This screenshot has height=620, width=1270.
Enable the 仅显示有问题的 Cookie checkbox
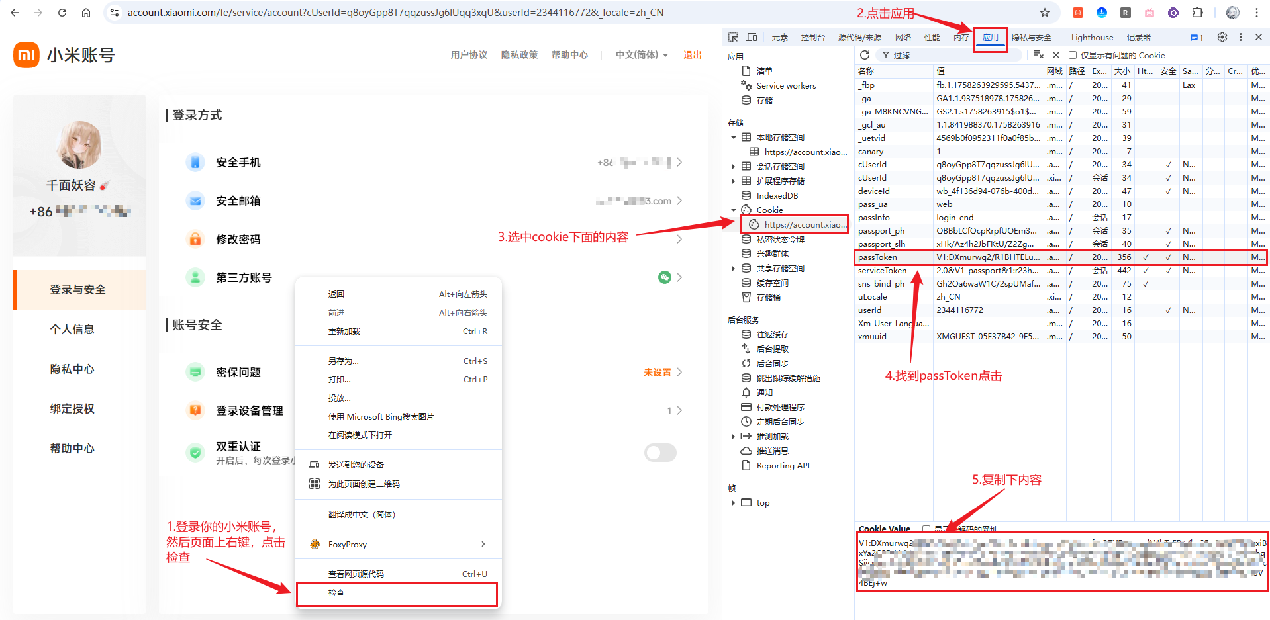(1073, 56)
